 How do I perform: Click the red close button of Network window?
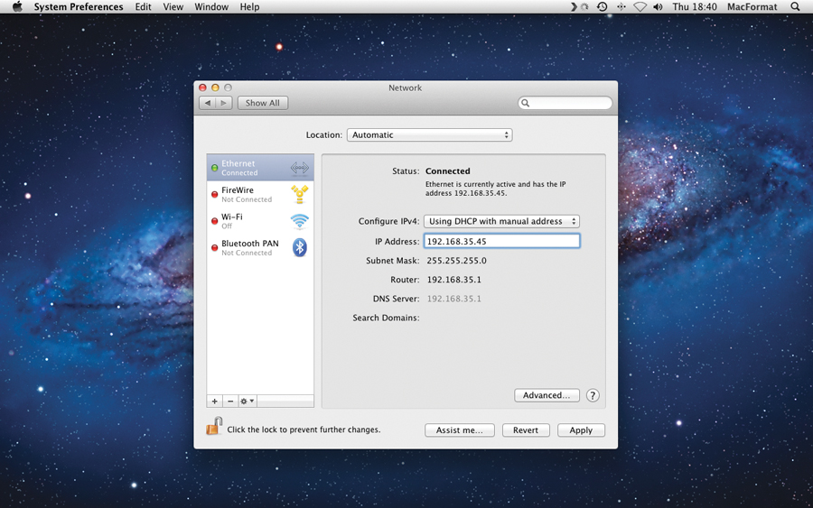point(202,88)
